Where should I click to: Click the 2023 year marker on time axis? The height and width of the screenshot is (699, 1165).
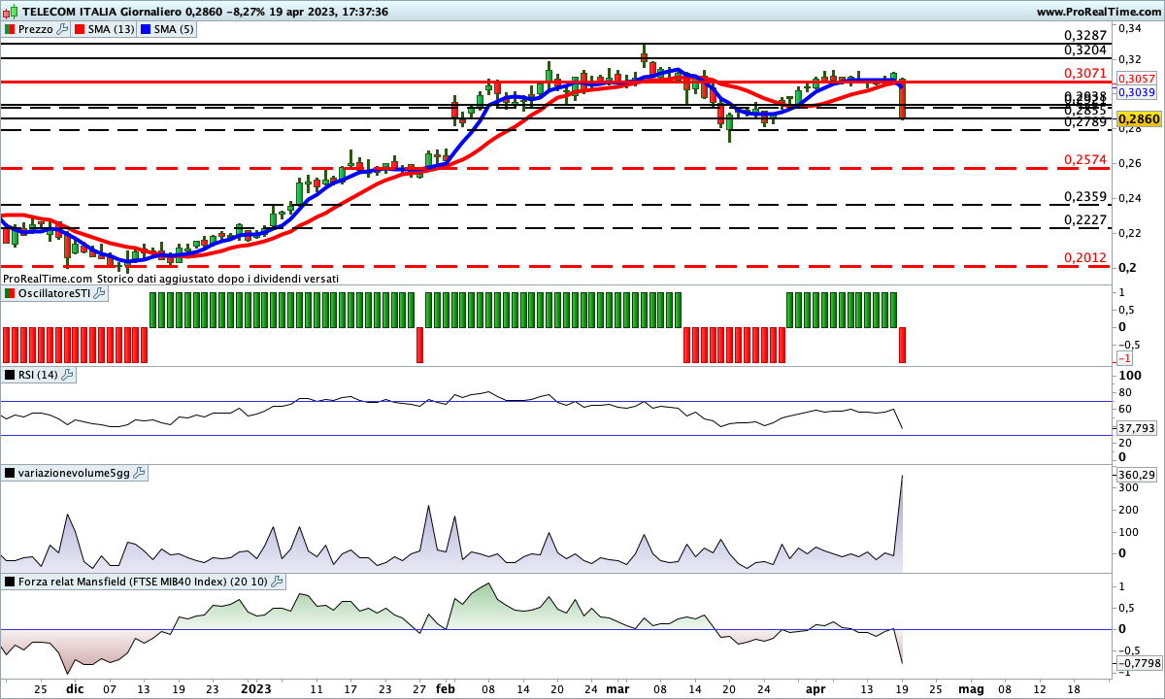coord(254,688)
